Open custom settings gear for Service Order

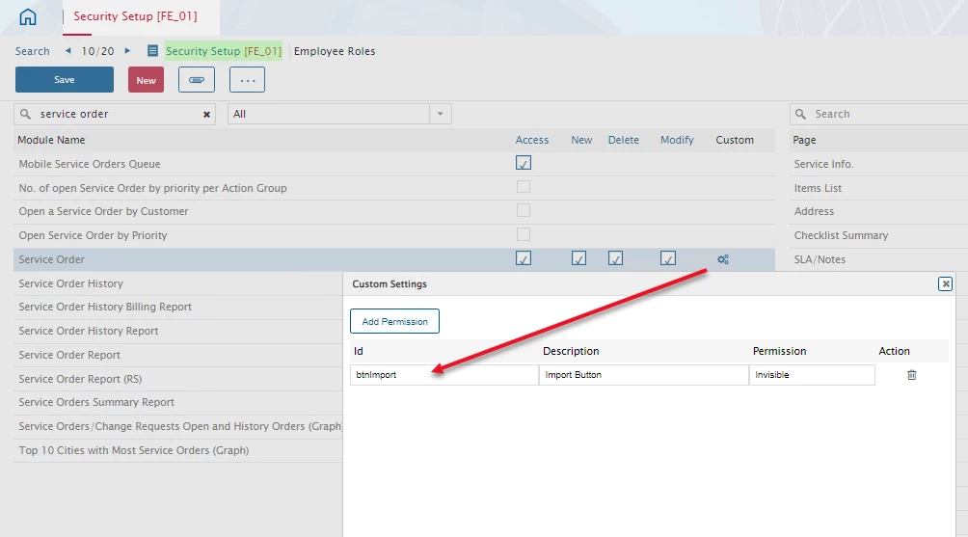[723, 259]
